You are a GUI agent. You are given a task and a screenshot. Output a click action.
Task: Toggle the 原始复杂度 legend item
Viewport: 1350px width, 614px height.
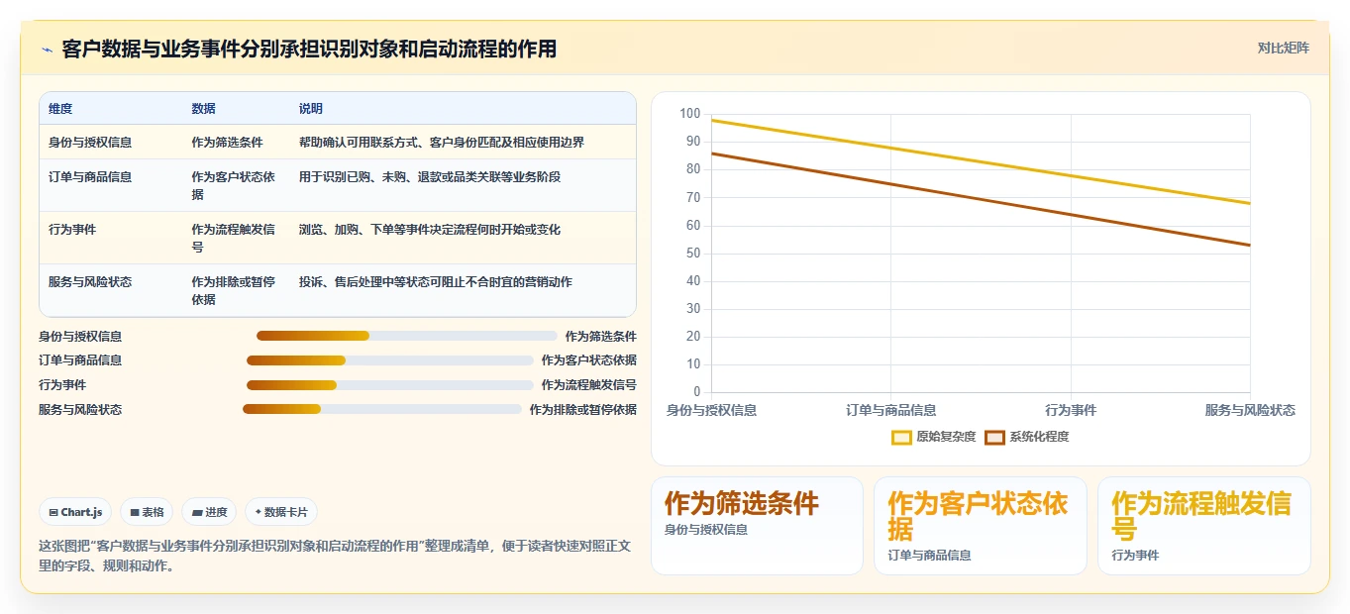934,437
